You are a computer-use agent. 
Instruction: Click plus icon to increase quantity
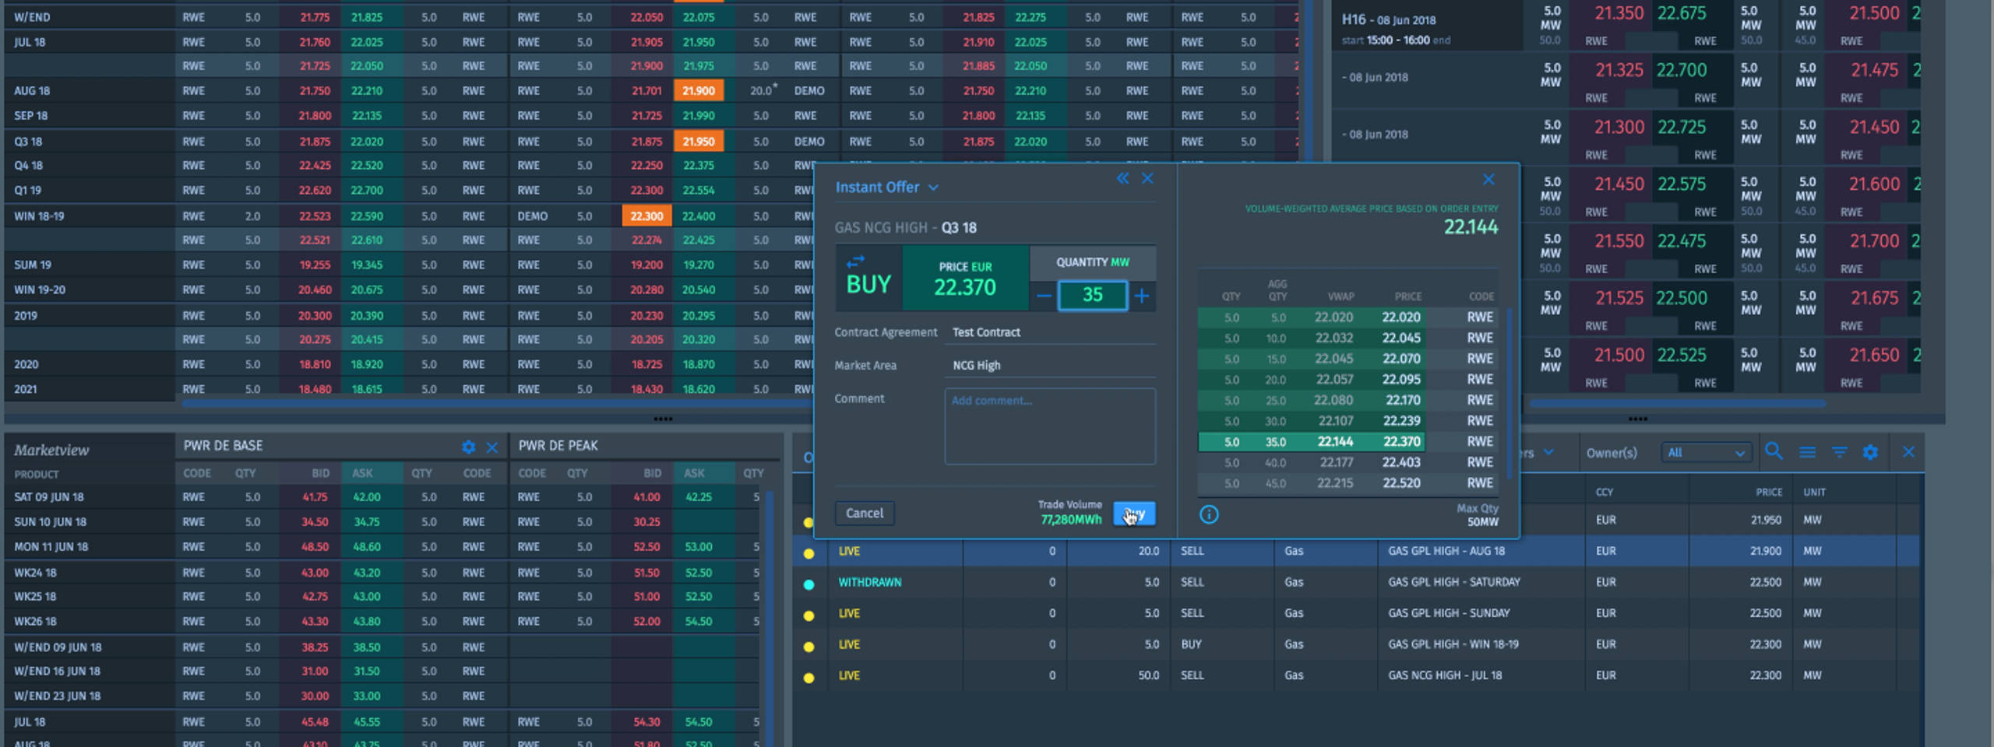(x=1141, y=296)
